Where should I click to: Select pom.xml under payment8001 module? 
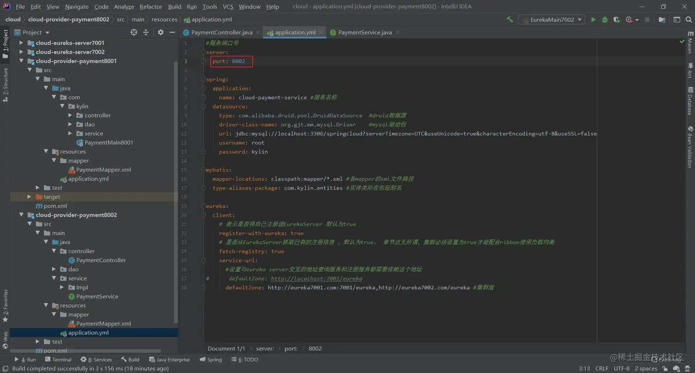51,206
